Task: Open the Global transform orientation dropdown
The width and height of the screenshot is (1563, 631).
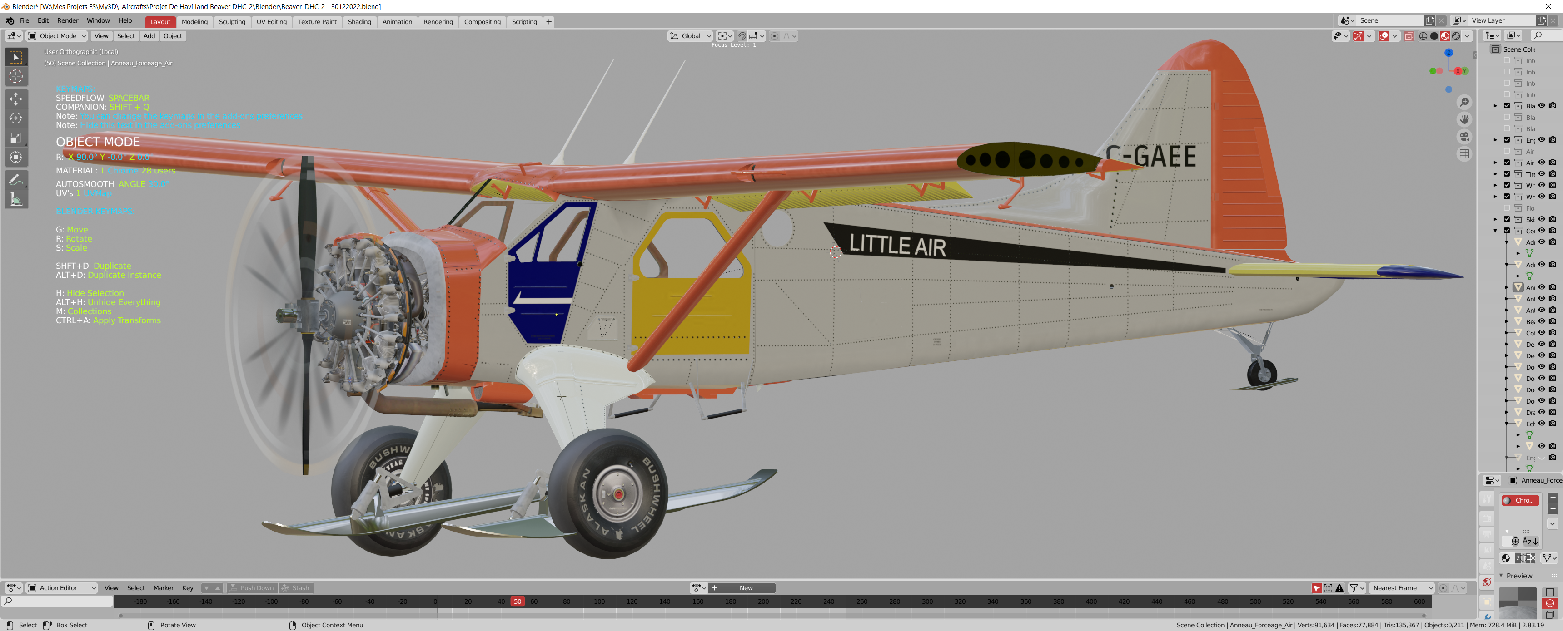Action: click(x=691, y=36)
